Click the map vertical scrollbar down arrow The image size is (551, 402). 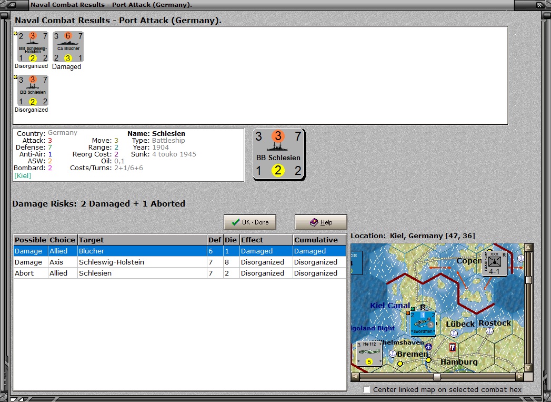(x=528, y=368)
